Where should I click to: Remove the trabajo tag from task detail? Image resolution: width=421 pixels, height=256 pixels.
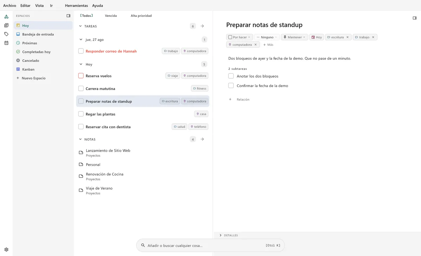pos(373,37)
